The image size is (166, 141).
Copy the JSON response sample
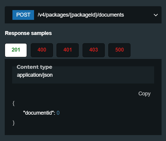point(144,94)
